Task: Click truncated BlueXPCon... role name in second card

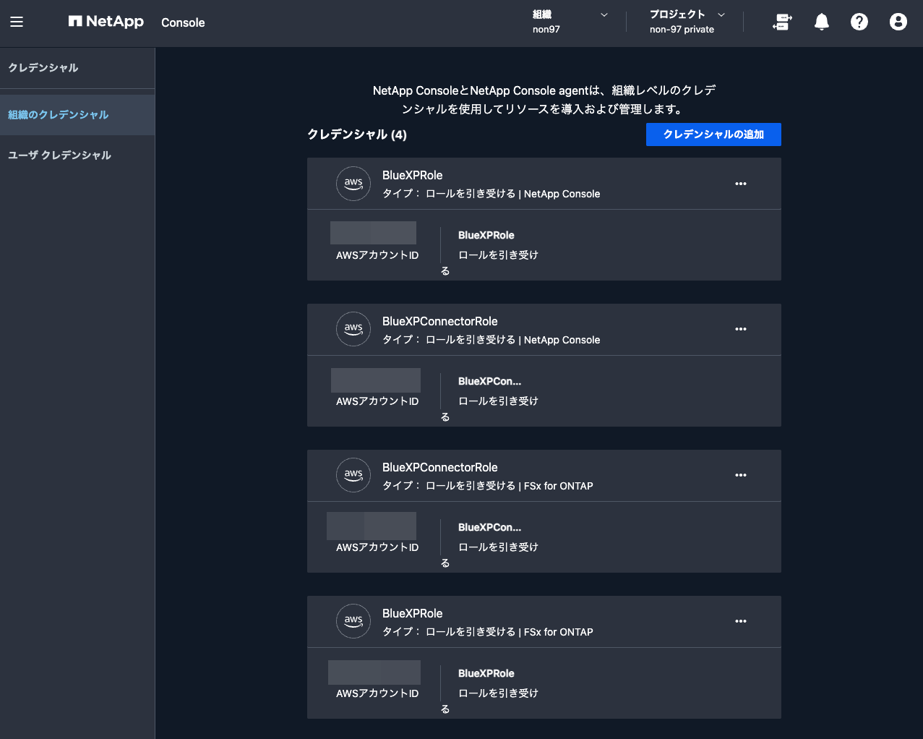Action: point(489,381)
